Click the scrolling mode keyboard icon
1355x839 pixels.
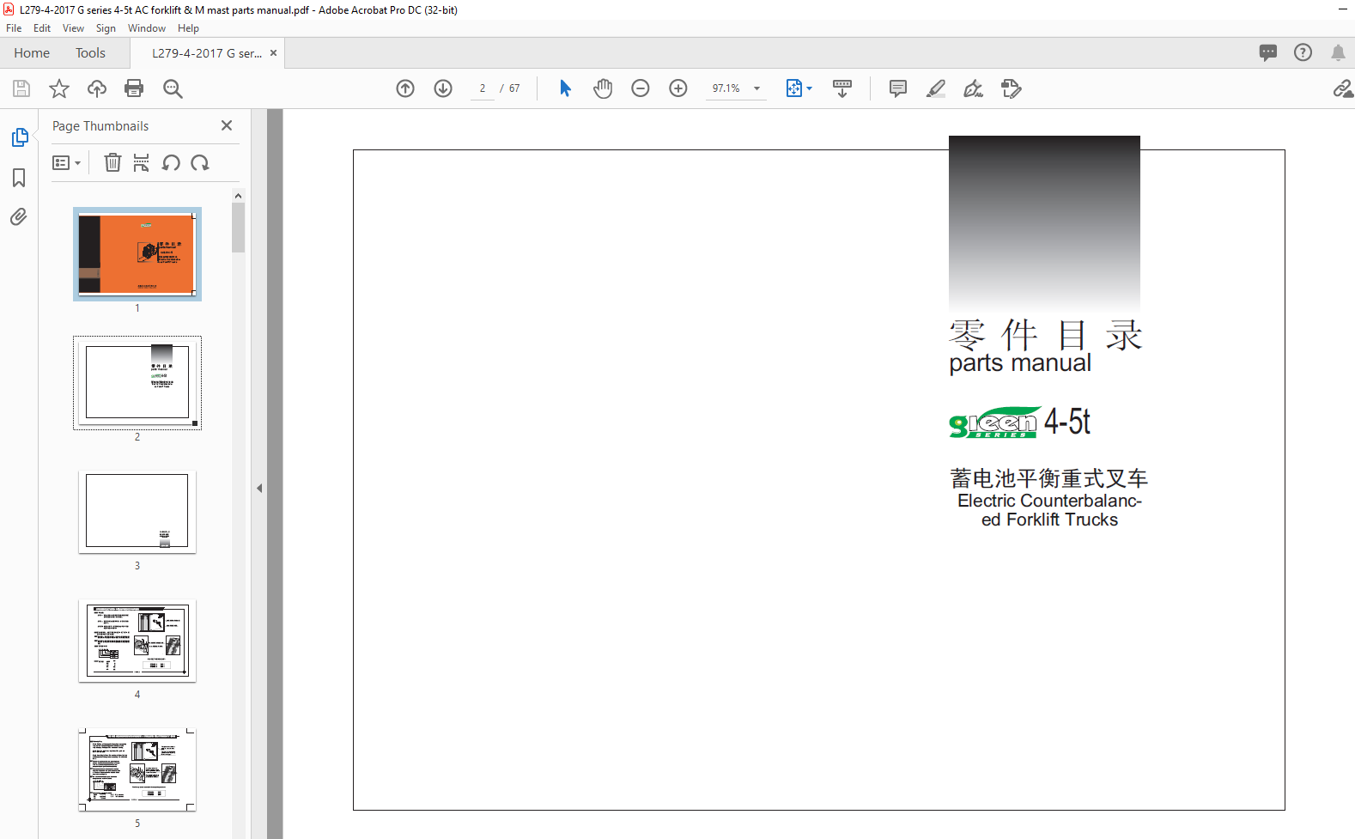pyautogui.click(x=842, y=88)
